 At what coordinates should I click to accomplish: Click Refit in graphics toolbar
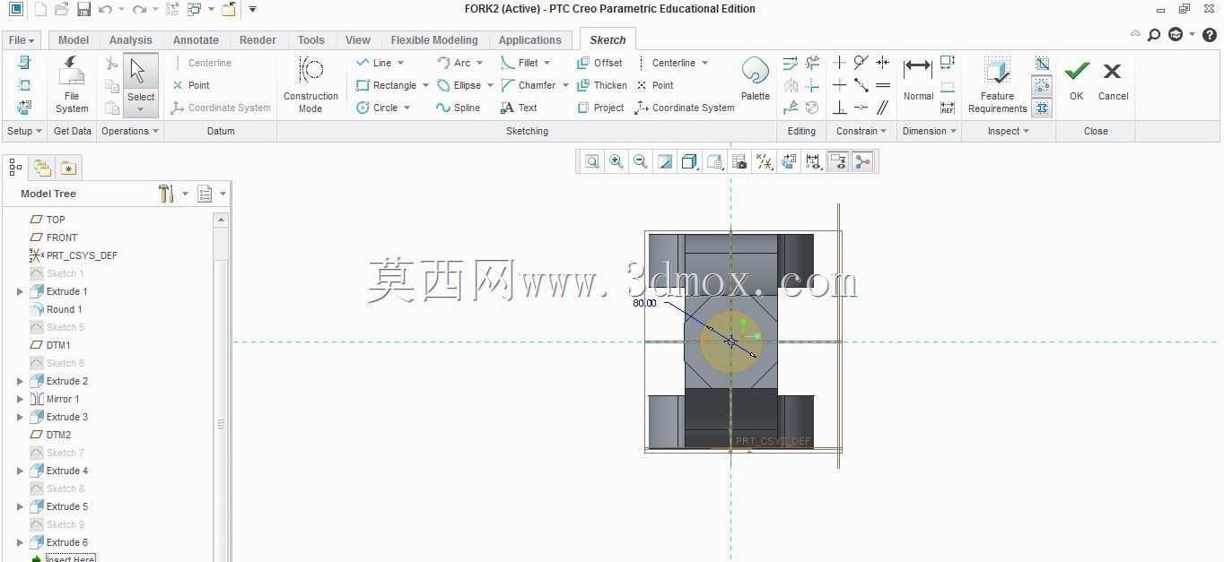(592, 161)
